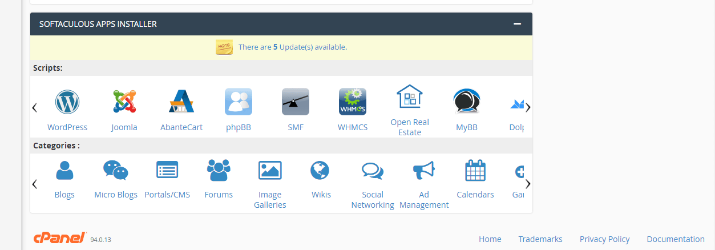
Task: Click the Micro Blogs text label
Action: [116, 195]
